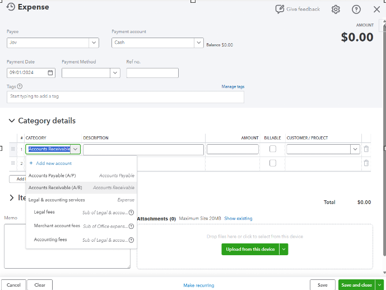Delete category line 2 with trash icon
The image size is (386, 290).
pyautogui.click(x=366, y=163)
